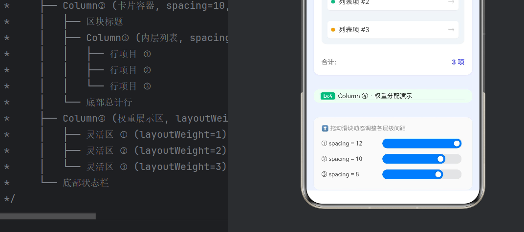Click 灵活区 ③ (layoutWeight=3) line
524x232 pixels.
click(156, 167)
